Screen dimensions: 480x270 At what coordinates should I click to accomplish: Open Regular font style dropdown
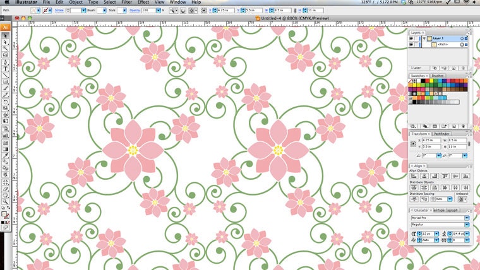click(x=467, y=225)
